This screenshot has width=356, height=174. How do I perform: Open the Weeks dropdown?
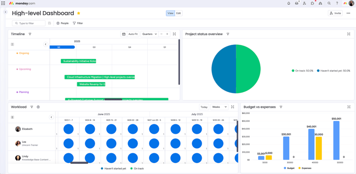(x=219, y=107)
